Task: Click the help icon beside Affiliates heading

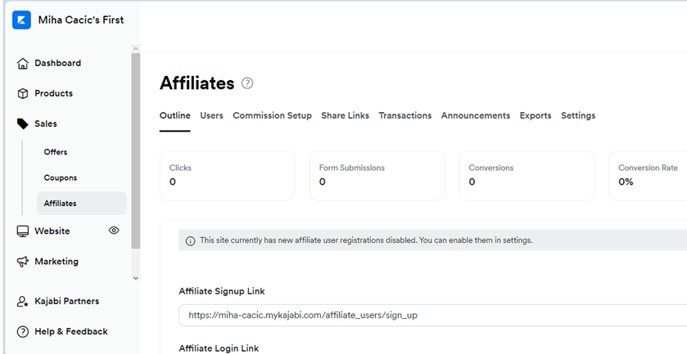Action: [247, 83]
